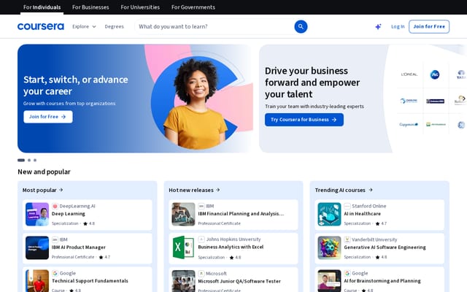Switch to the For Individuals tab
This screenshot has width=467, height=292.
point(42,7)
